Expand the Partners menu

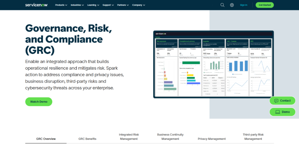pyautogui.click(x=123, y=5)
